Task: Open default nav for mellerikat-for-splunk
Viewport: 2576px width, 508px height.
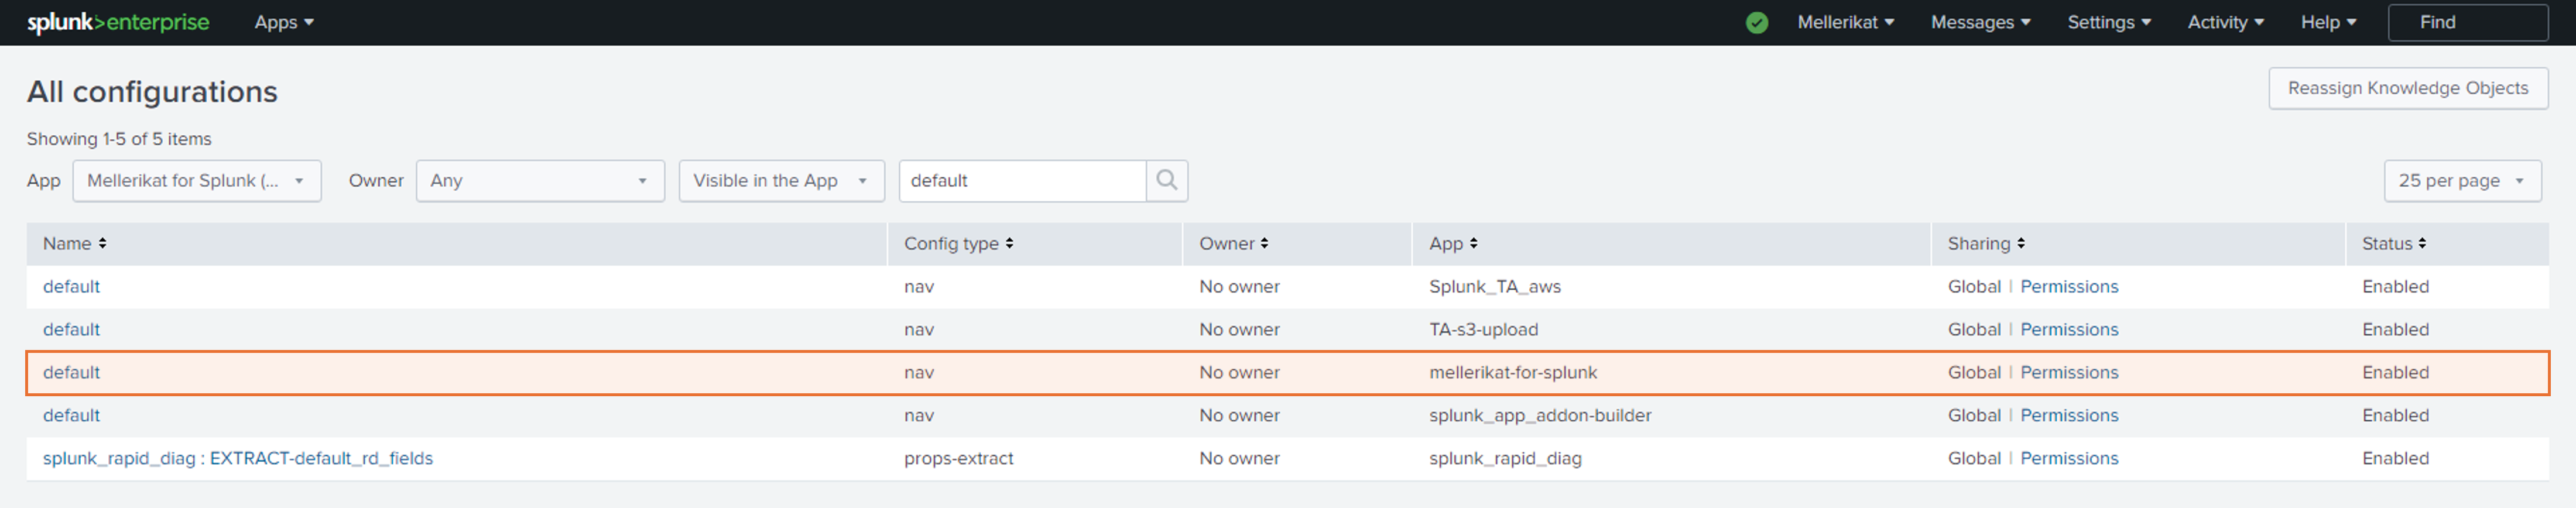Action: pos(71,372)
